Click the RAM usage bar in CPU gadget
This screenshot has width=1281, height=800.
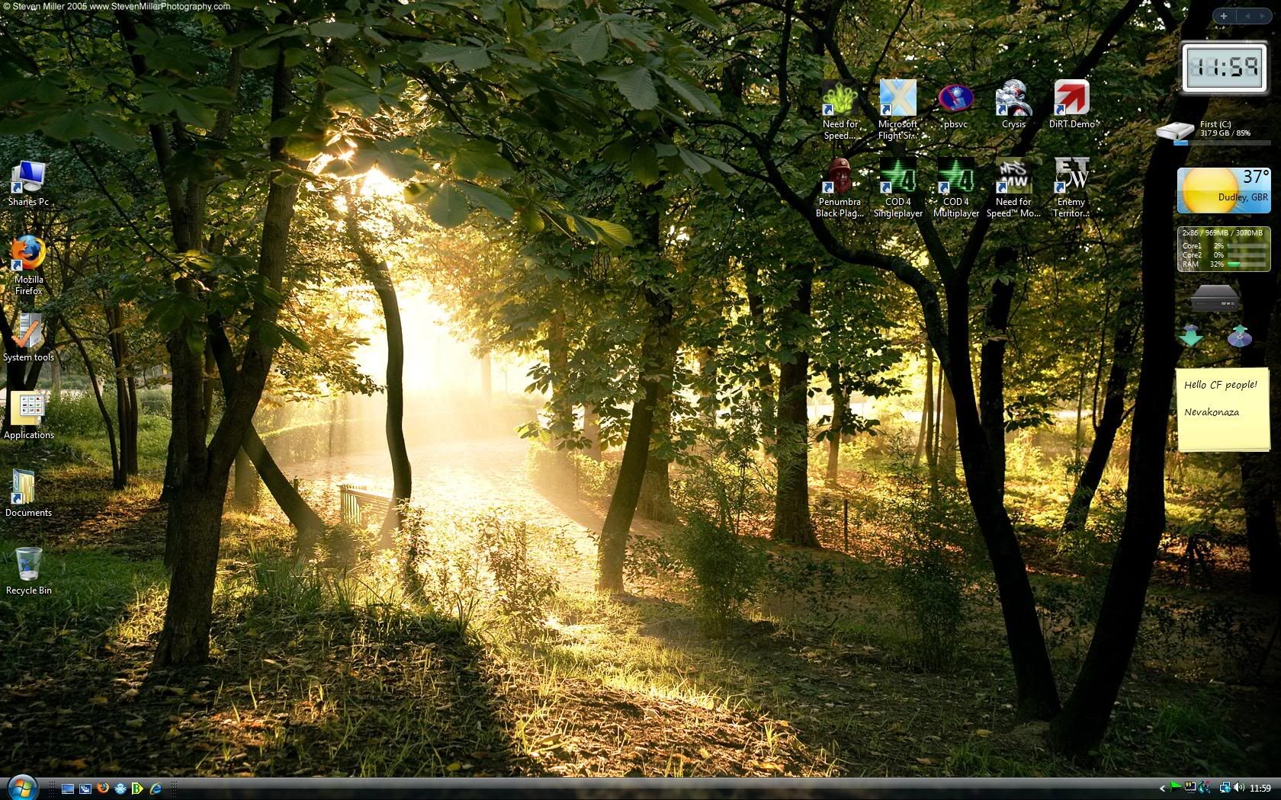pos(1247,264)
